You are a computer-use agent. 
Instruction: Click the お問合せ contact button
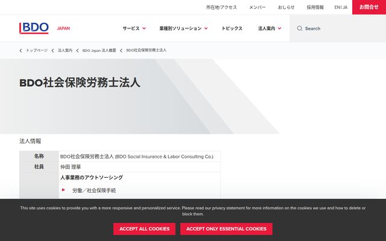coord(369,7)
